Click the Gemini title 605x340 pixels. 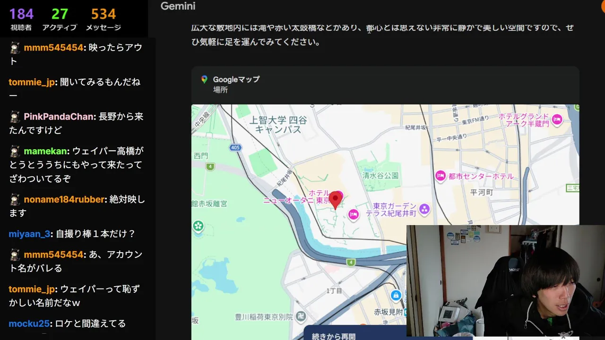pos(178,6)
